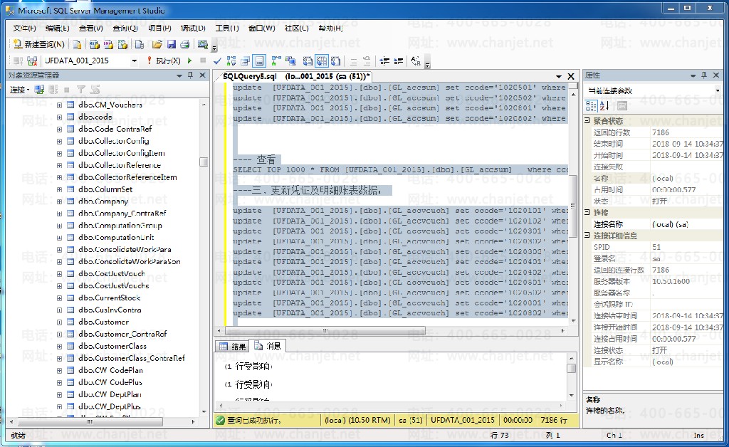Click the 新建查询 (New Query) toolbar button

coord(40,44)
